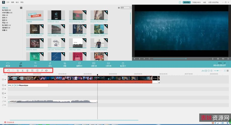The width and height of the screenshot is (231, 125).
Task: Open the power tool pin icon
Action: coord(42,70)
